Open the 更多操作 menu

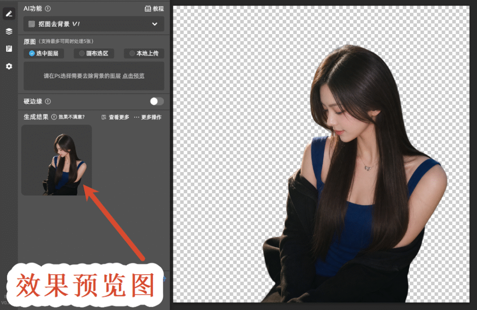148,117
